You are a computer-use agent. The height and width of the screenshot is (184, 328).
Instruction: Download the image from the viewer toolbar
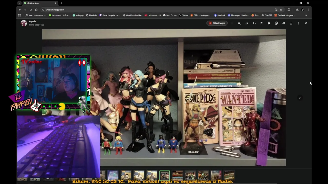pos(291,23)
